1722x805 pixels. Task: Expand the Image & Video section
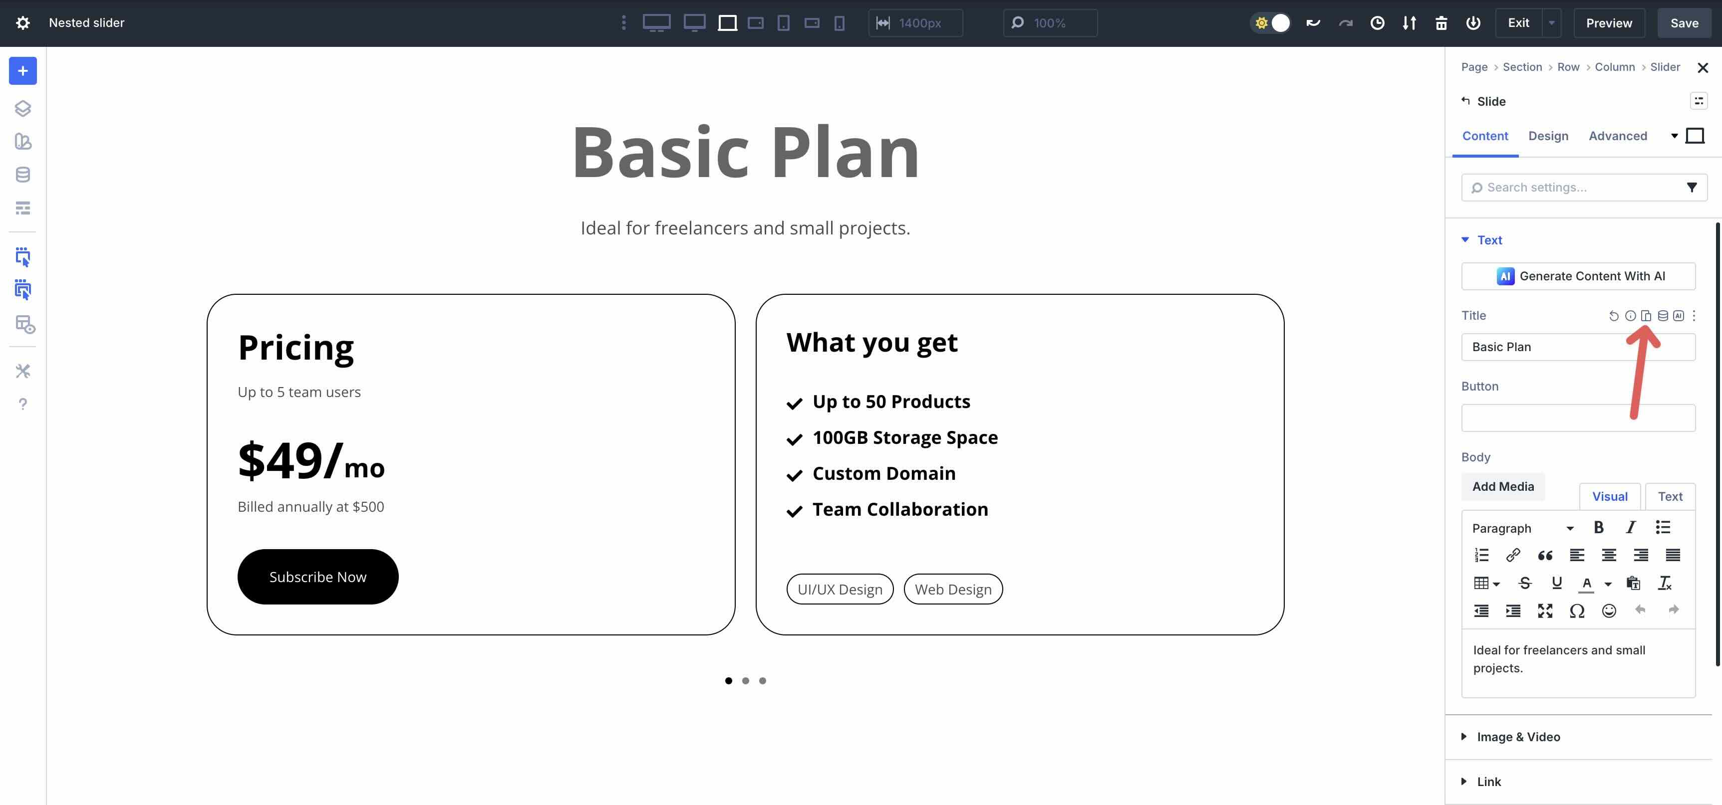click(x=1518, y=736)
